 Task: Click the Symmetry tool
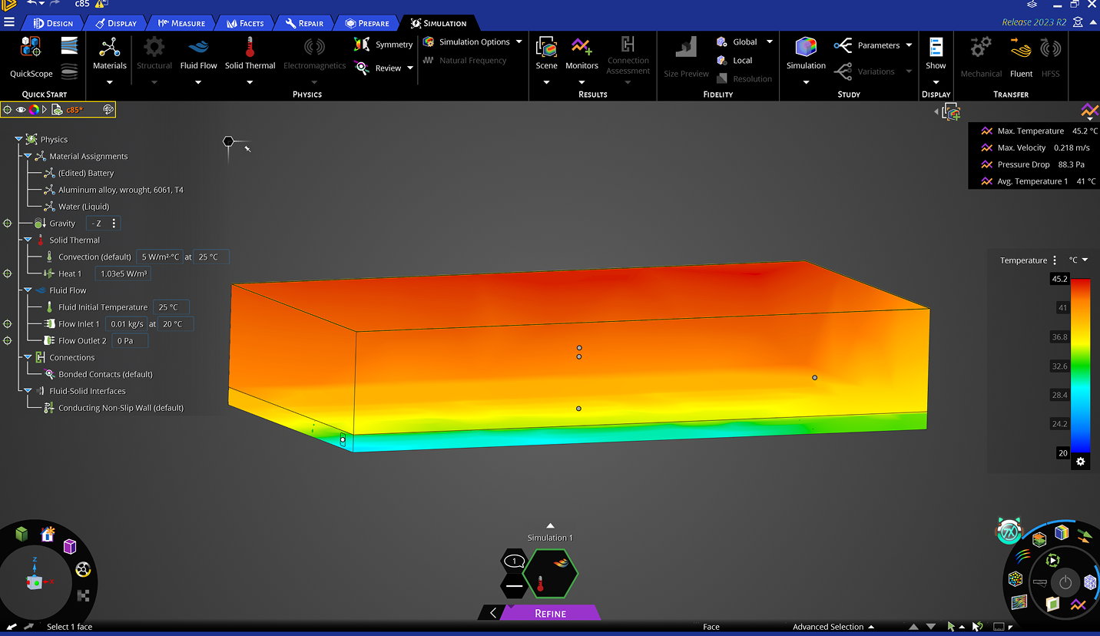[384, 45]
